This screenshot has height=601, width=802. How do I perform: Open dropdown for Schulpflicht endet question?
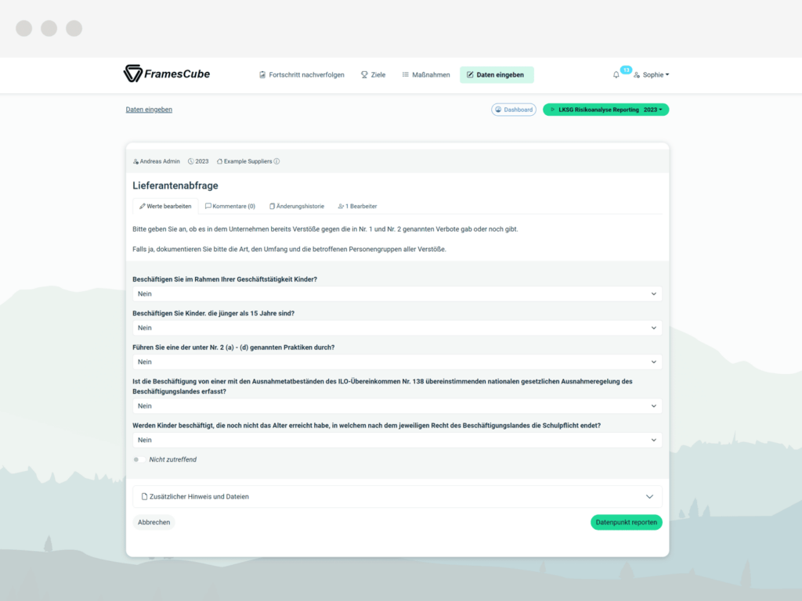point(397,440)
